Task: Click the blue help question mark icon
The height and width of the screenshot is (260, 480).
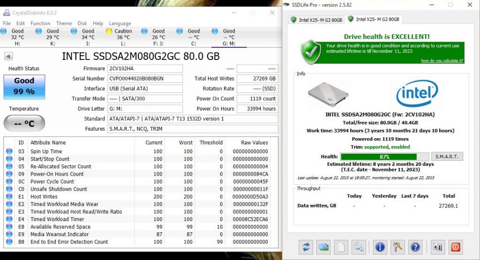Action: (415, 247)
